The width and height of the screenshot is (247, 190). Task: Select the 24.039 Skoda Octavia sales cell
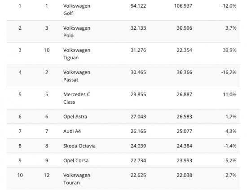tap(138, 146)
